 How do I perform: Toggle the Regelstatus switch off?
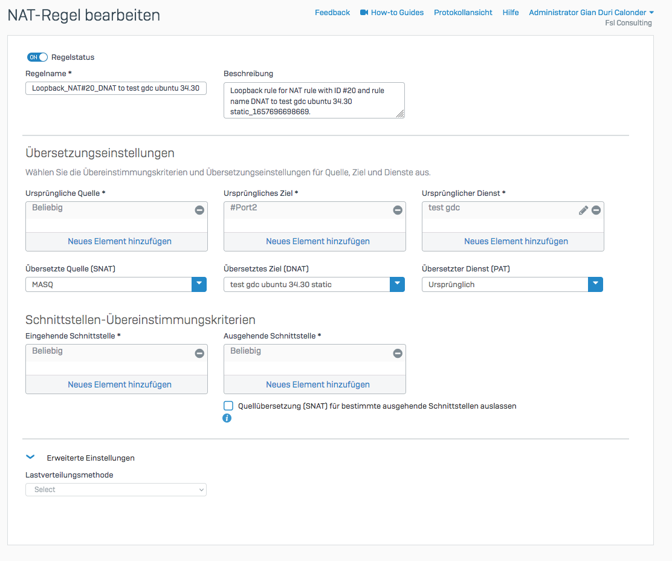pos(37,57)
